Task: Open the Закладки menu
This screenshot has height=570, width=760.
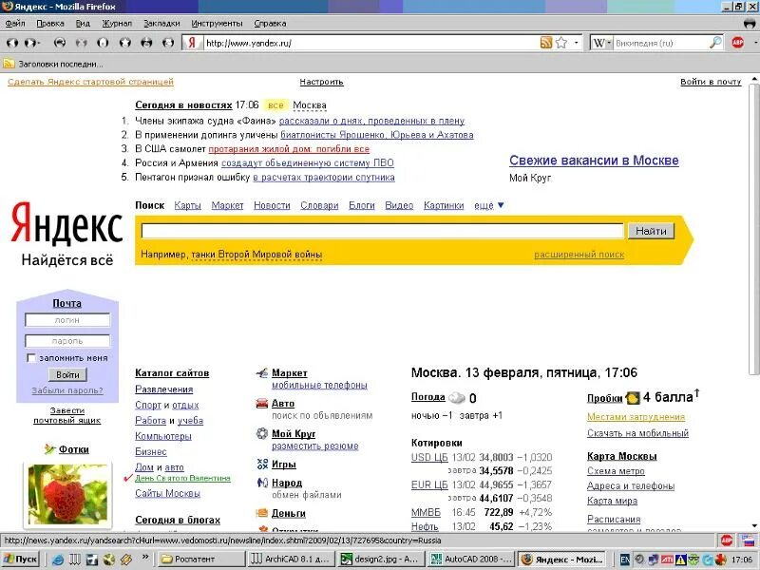Action: (161, 23)
